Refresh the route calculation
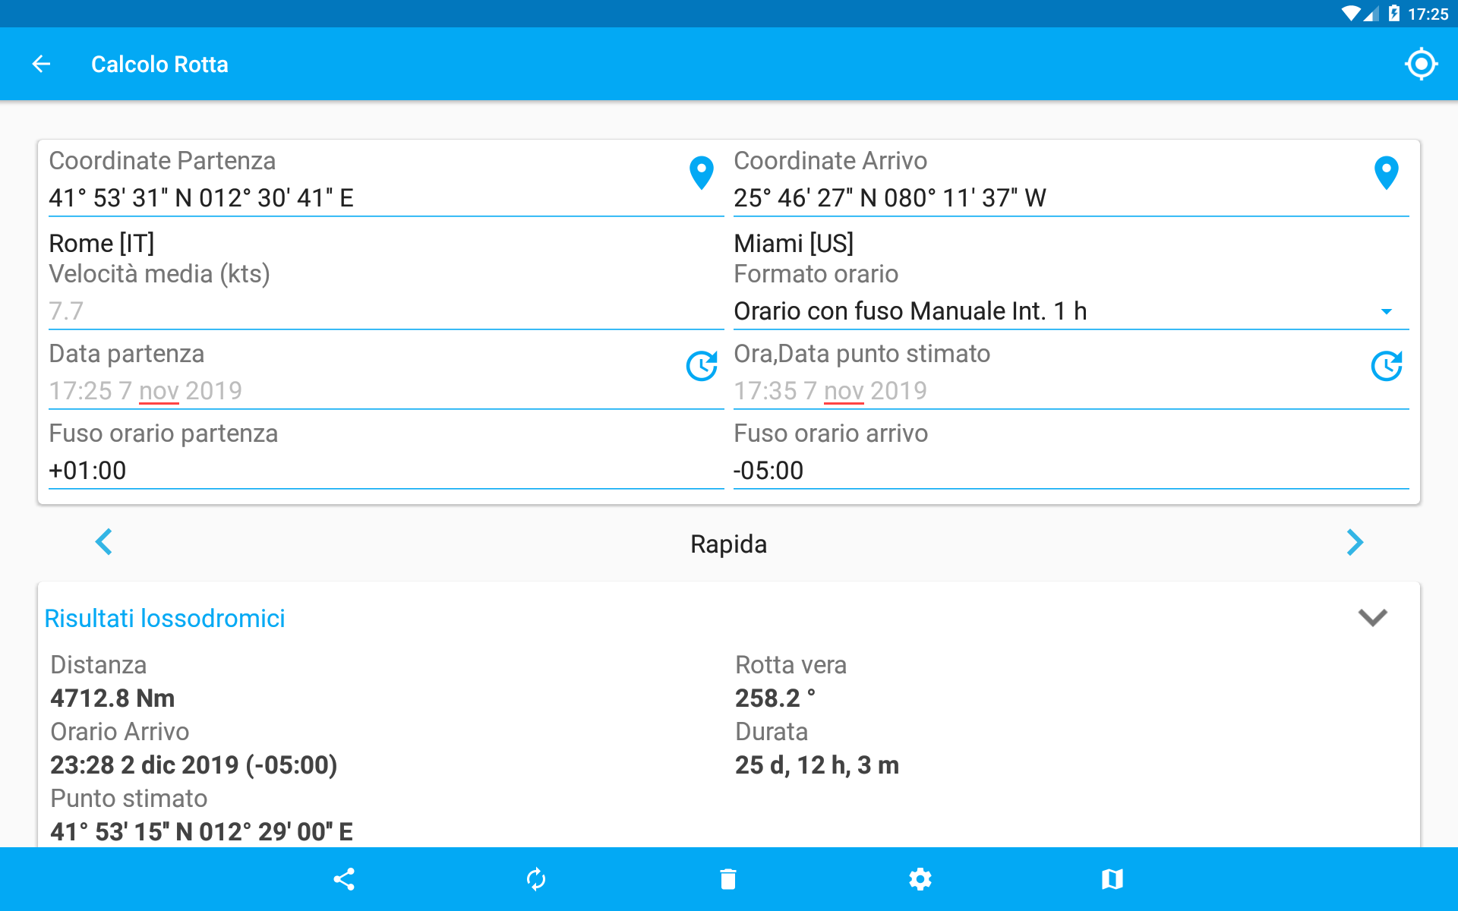Screen dimensions: 1458x911 point(536,879)
